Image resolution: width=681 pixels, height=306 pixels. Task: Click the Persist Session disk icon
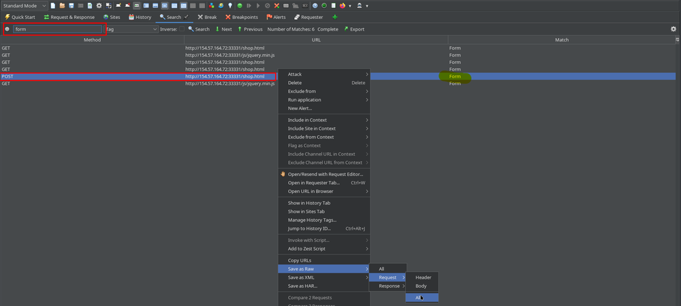tap(72, 5)
